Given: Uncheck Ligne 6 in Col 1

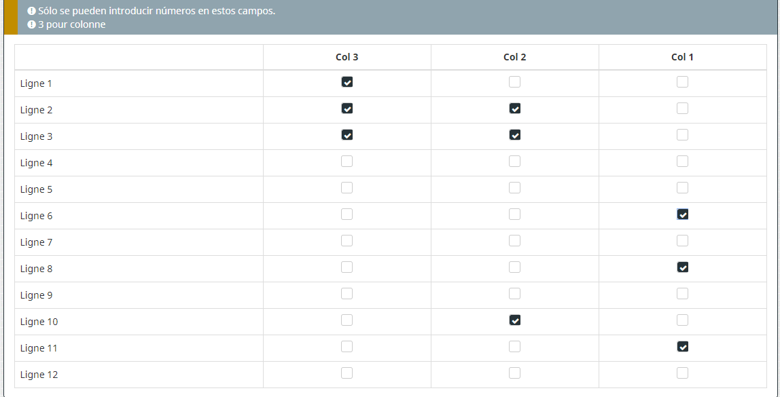Looking at the screenshot, I should coord(683,214).
